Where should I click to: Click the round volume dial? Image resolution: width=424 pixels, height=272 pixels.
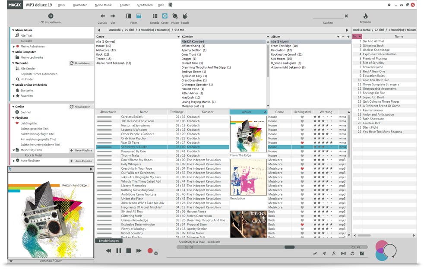[x=389, y=251]
